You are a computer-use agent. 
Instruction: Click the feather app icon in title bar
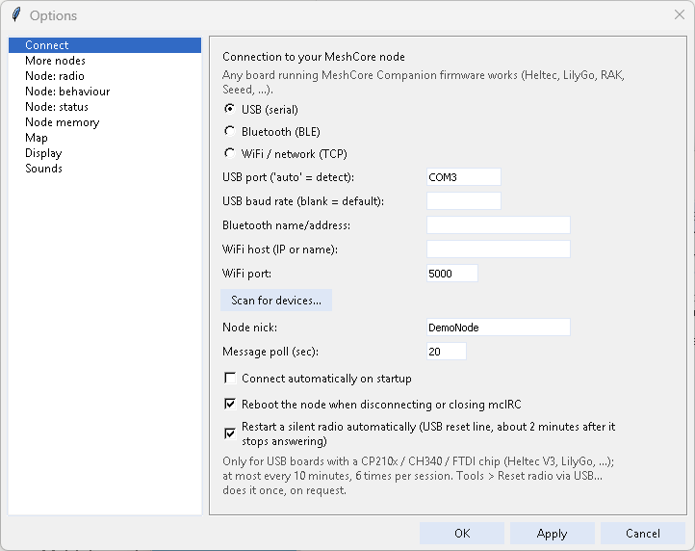pos(16,14)
